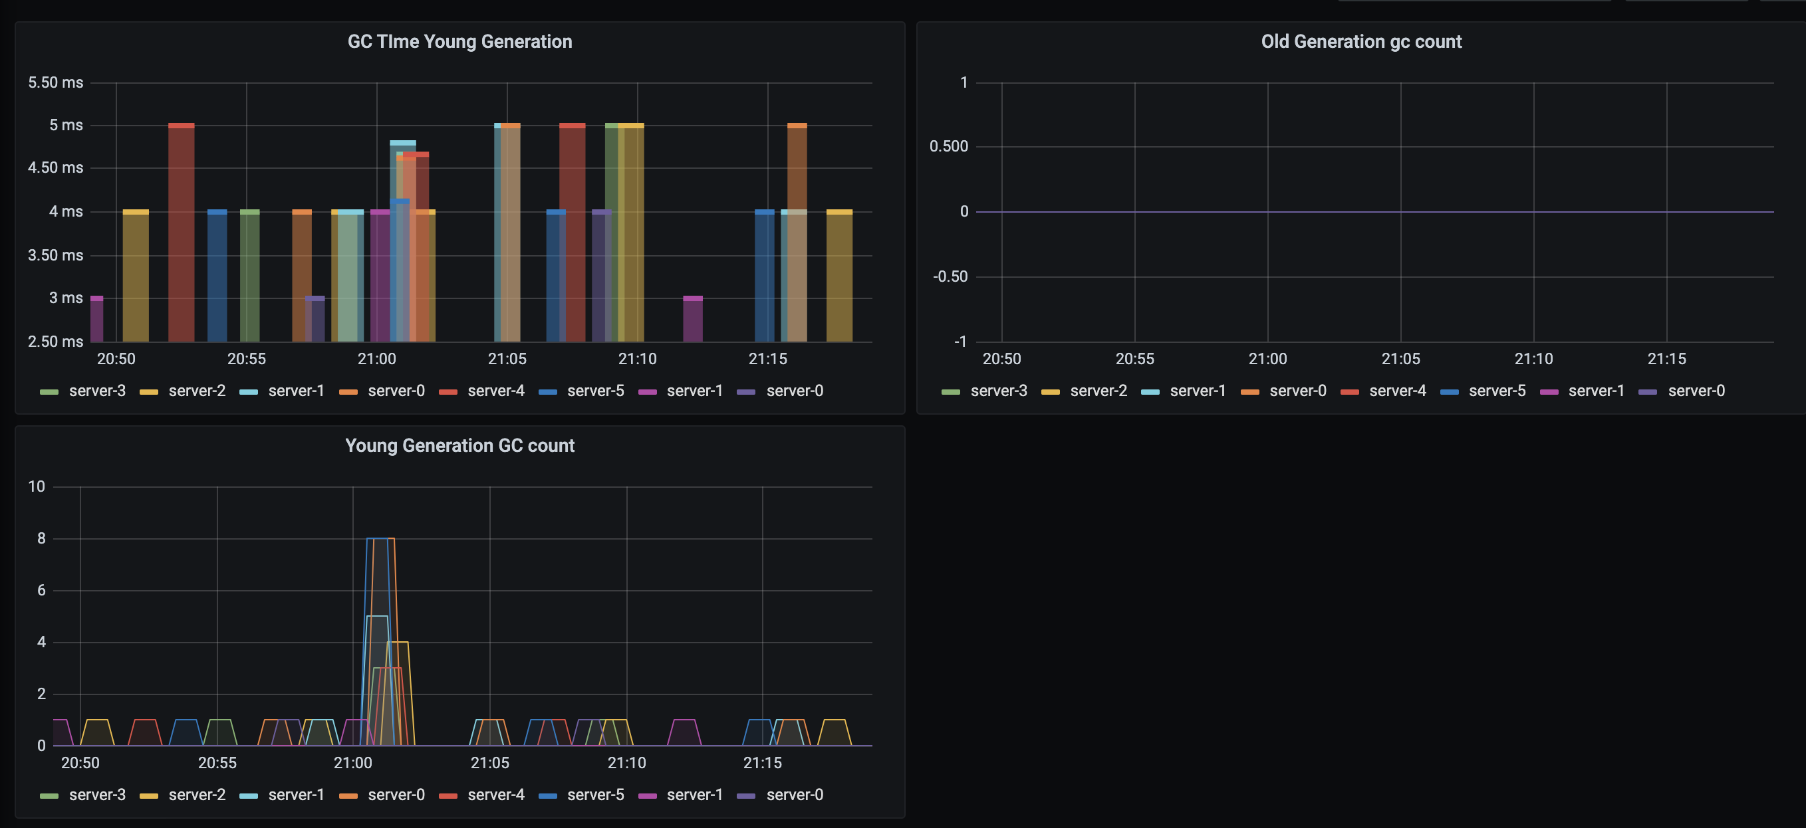The image size is (1806, 828).
Task: Click yellow server-2 swatch in Young Generation GC count legend
Action: 149,797
